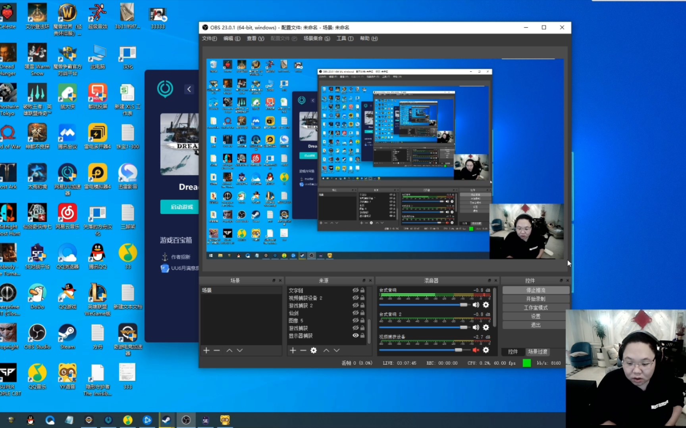Switch to 控件 tab at bottom
Viewport: 686px width, 428px height.
[x=513, y=352]
